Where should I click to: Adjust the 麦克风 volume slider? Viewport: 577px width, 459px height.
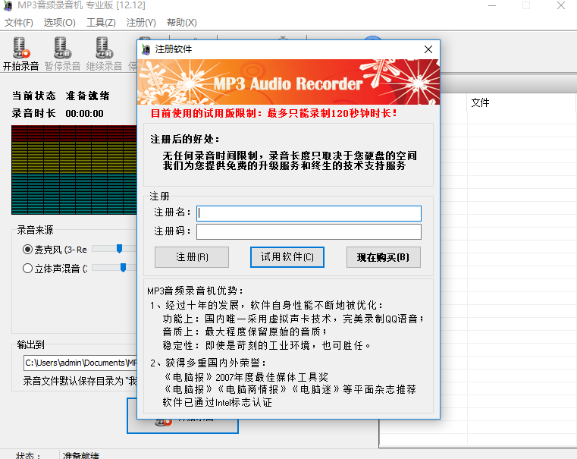coord(119,249)
